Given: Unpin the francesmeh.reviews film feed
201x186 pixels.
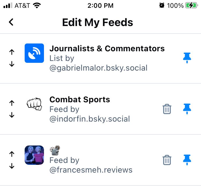Looking at the screenshot, I should (187, 160).
